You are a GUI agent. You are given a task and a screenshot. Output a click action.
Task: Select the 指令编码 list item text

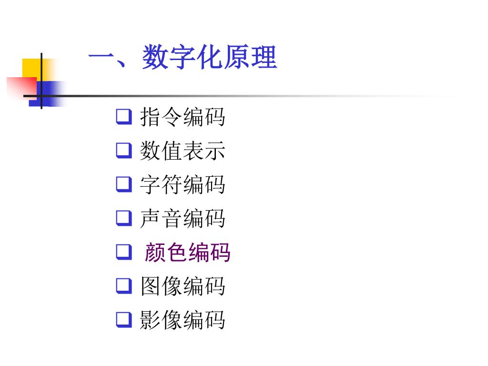click(183, 117)
